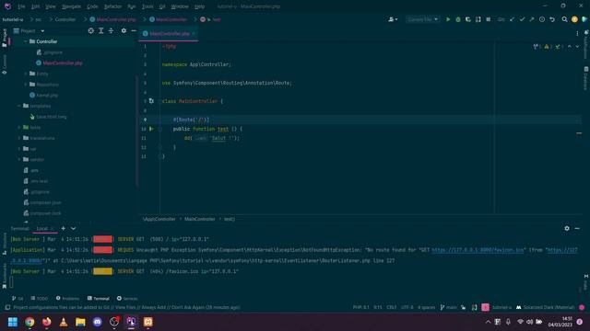Run the current file with the green play icon

[448, 19]
